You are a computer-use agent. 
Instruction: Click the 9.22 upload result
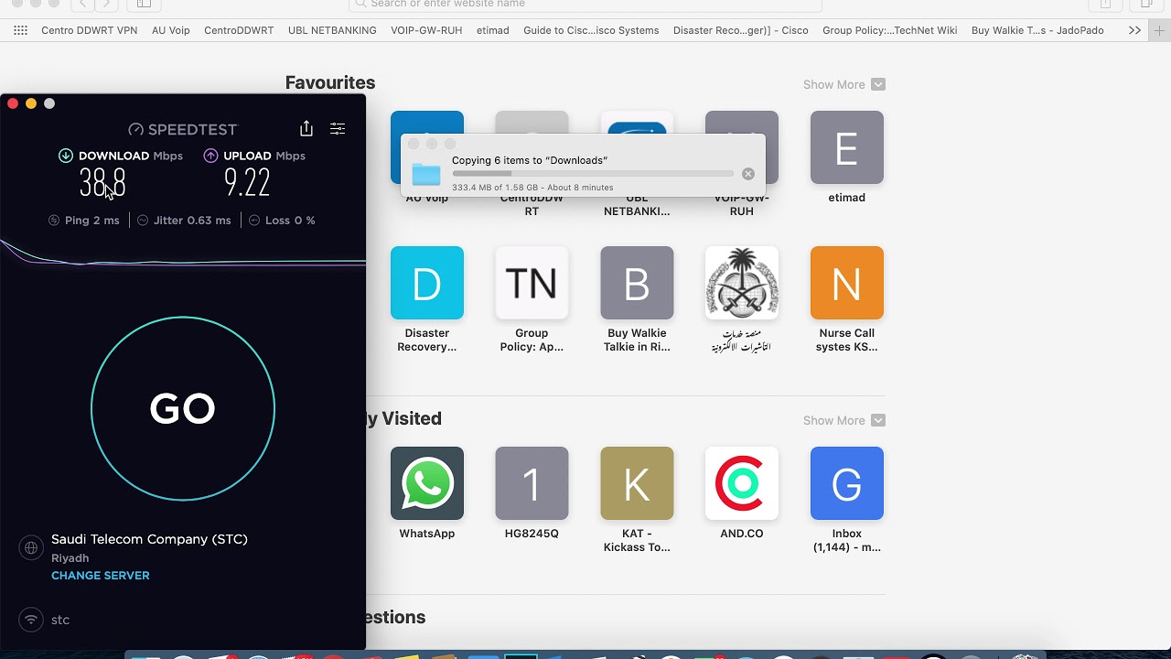pos(247,183)
